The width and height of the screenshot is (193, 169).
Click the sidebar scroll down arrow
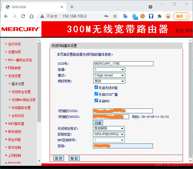click(x=39, y=161)
